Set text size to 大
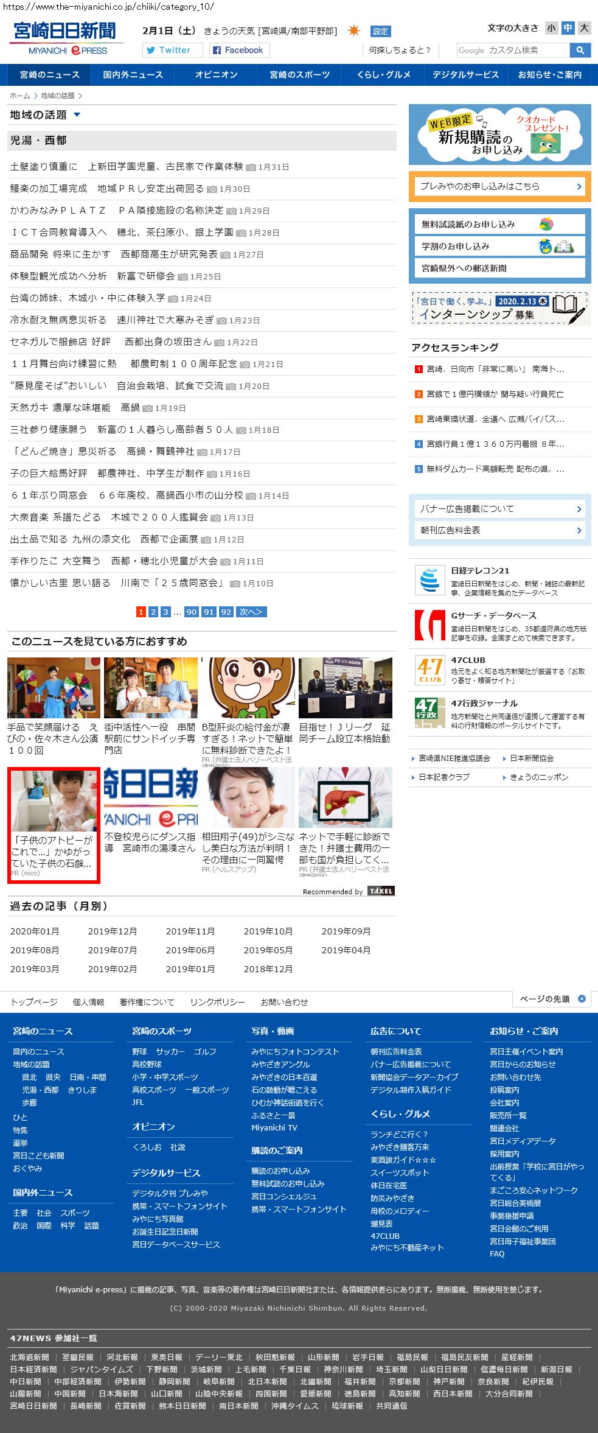Screen dimensions: 598x1433 tap(584, 28)
